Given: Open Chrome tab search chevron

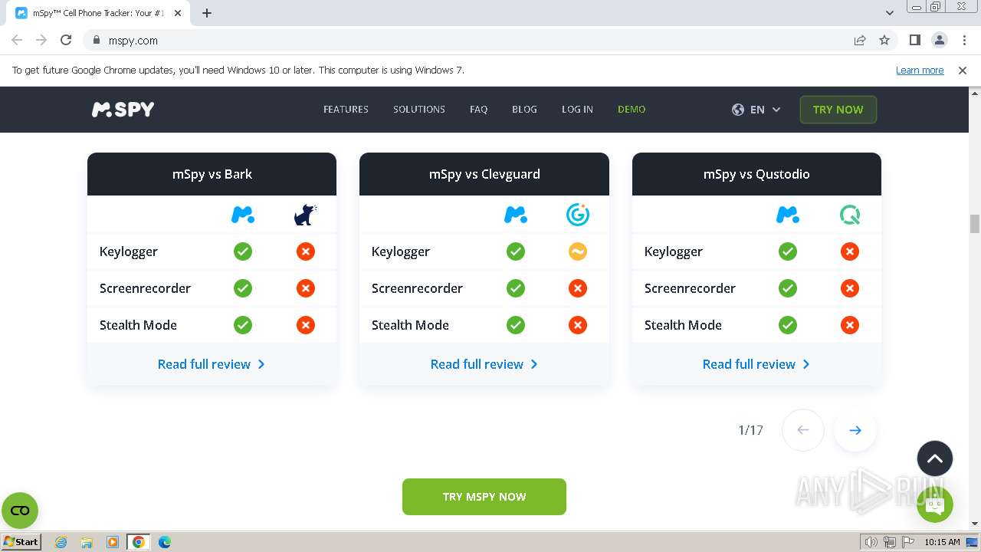Looking at the screenshot, I should pos(890,13).
